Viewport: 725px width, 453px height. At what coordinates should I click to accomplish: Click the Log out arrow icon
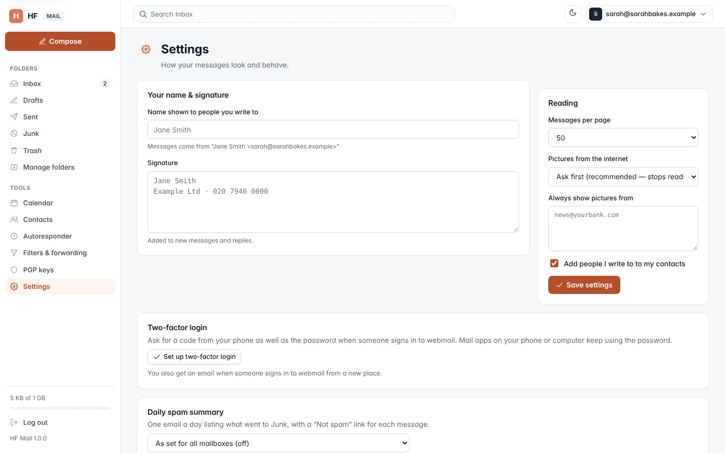click(x=14, y=422)
